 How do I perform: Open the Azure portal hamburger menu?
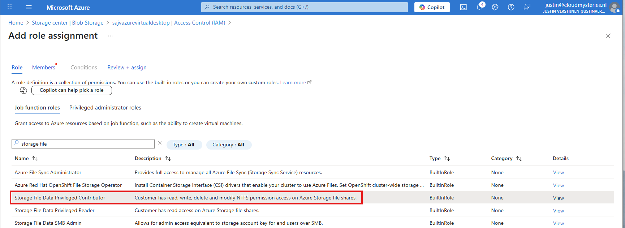29,7
